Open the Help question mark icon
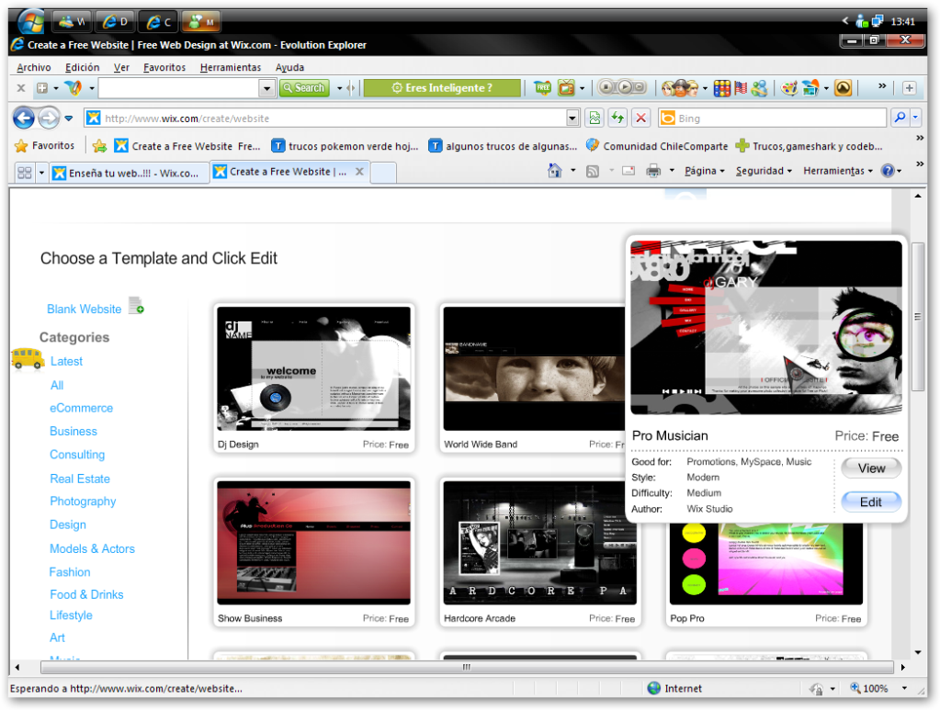 tap(888, 172)
